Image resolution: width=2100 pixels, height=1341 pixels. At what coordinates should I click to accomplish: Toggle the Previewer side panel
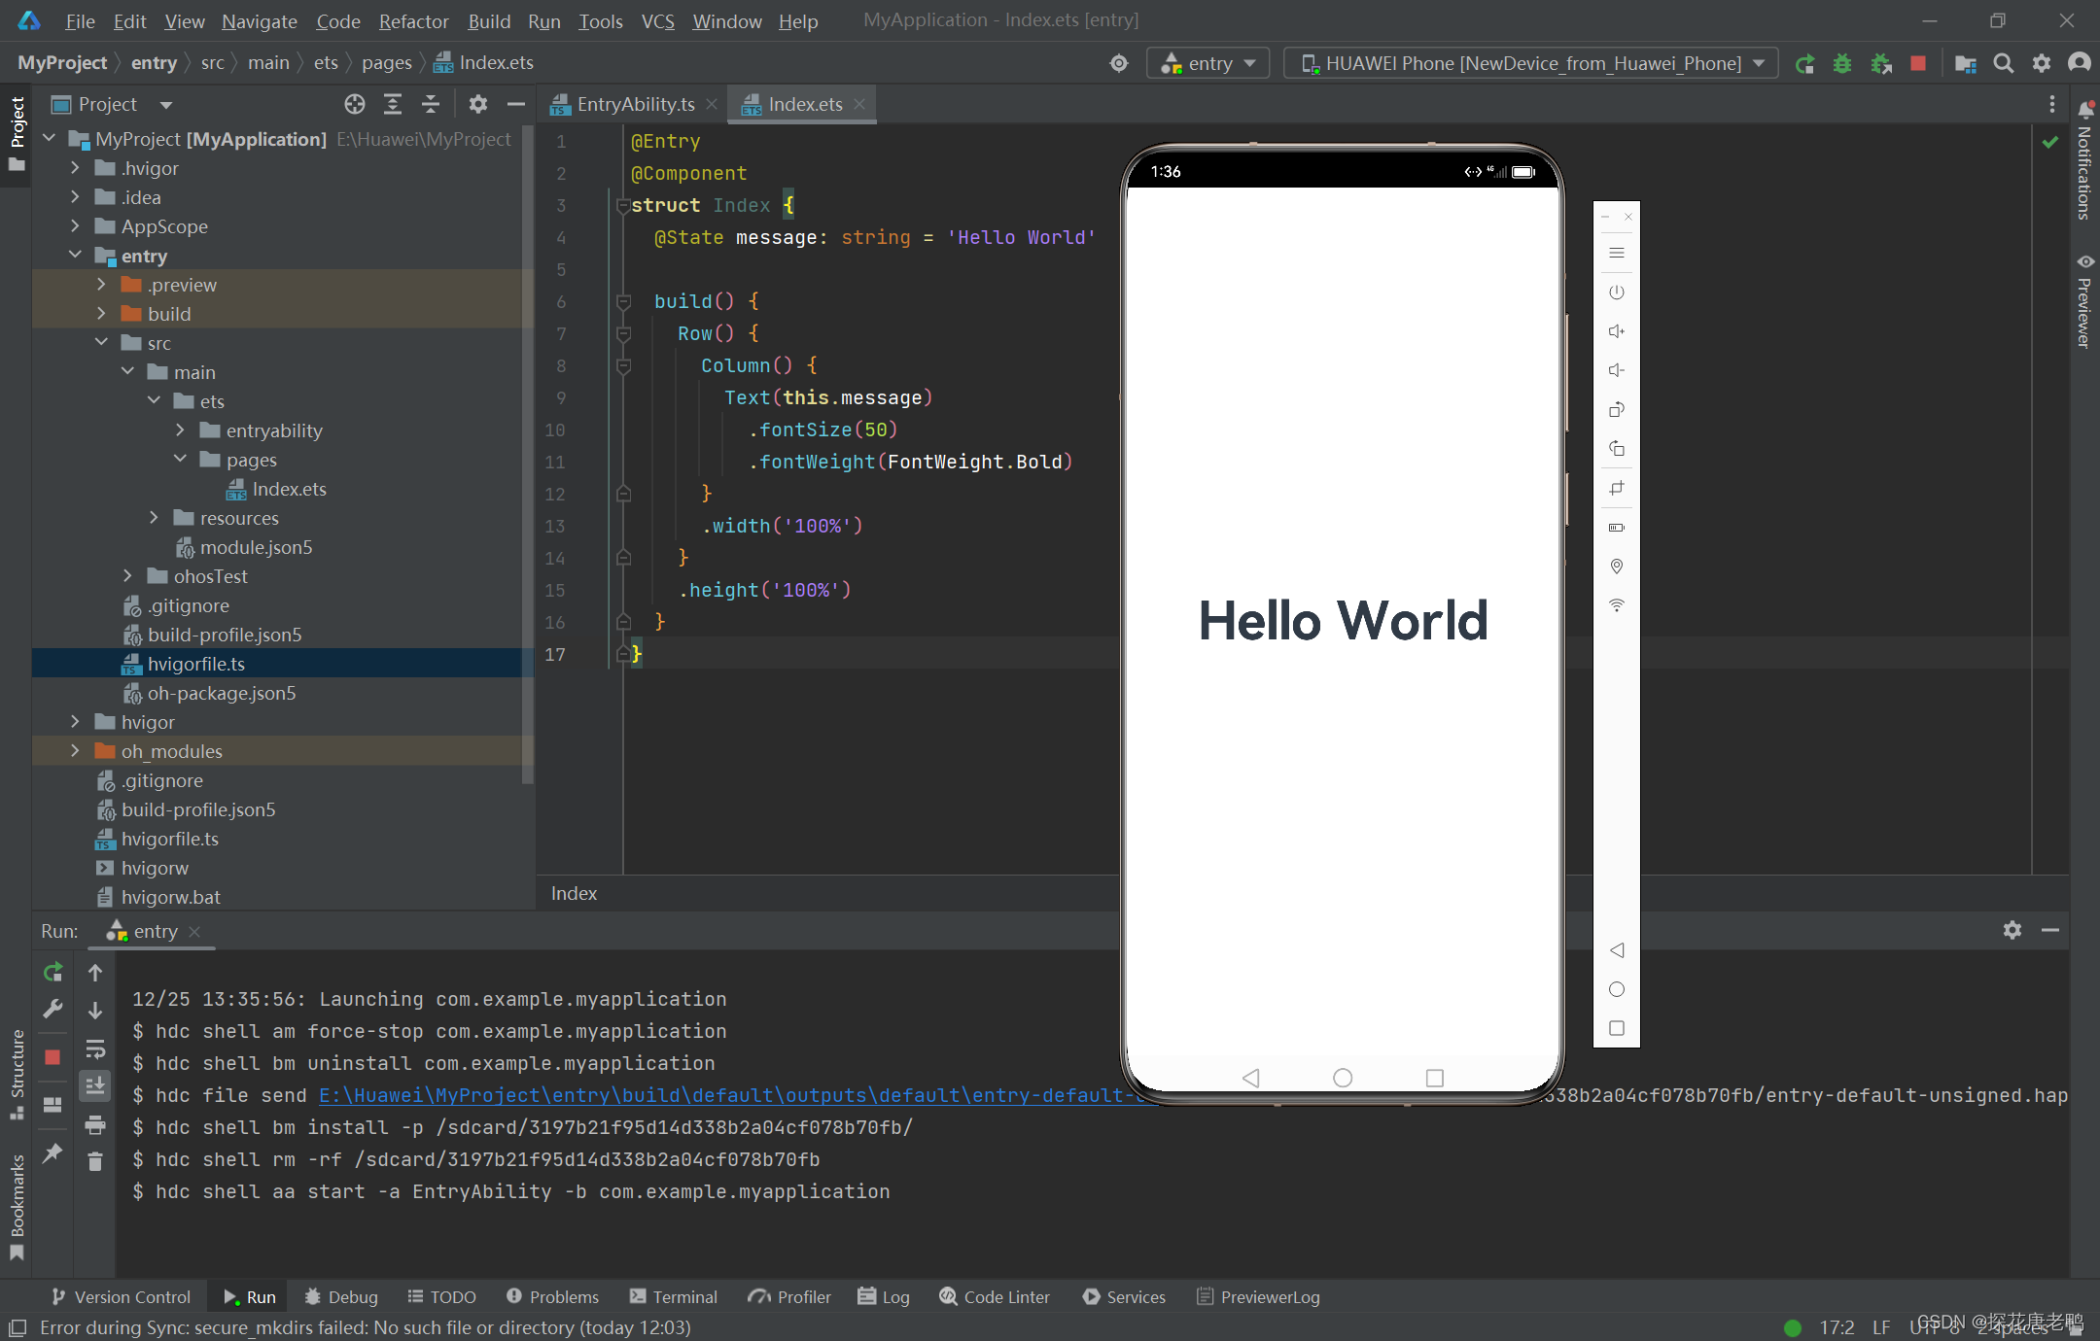tap(2084, 301)
